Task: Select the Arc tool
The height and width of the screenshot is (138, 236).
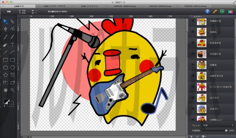Action: [x=12, y=52]
